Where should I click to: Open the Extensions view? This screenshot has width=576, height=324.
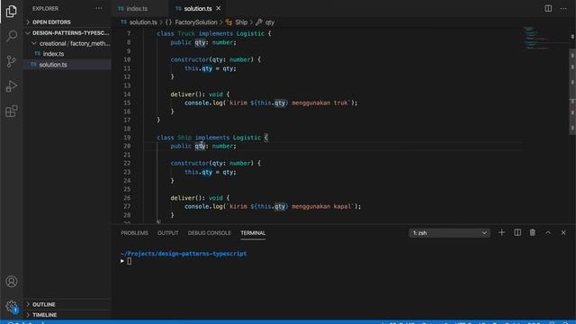pyautogui.click(x=12, y=111)
